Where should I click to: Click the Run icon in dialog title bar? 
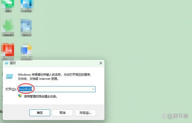point(6,63)
